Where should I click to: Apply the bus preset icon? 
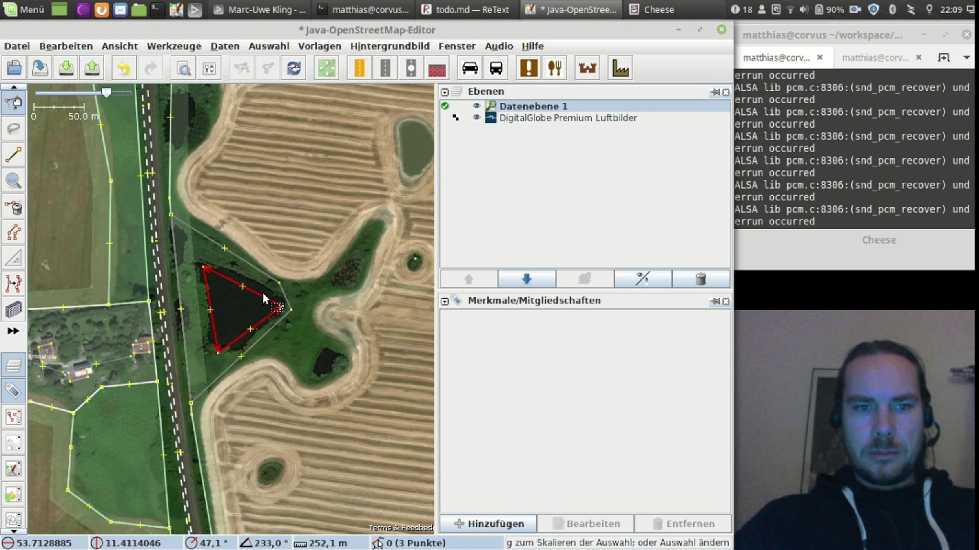pos(496,68)
